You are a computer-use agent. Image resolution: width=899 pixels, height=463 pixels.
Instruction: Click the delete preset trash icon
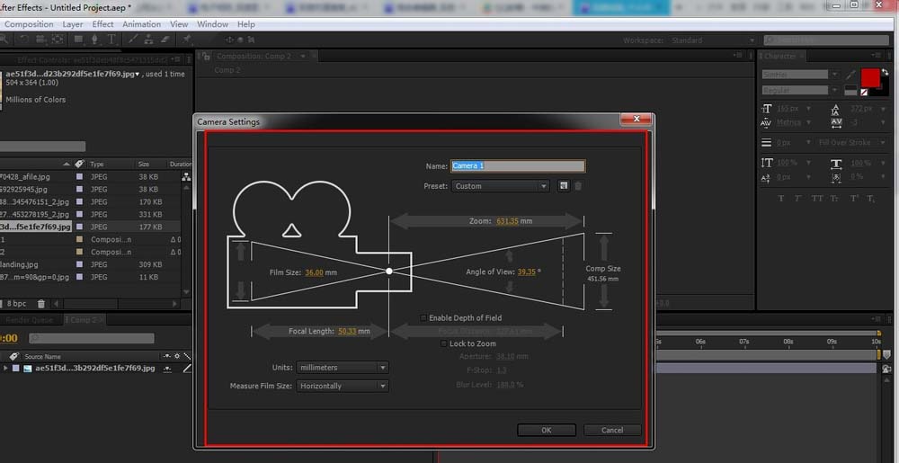click(x=578, y=186)
